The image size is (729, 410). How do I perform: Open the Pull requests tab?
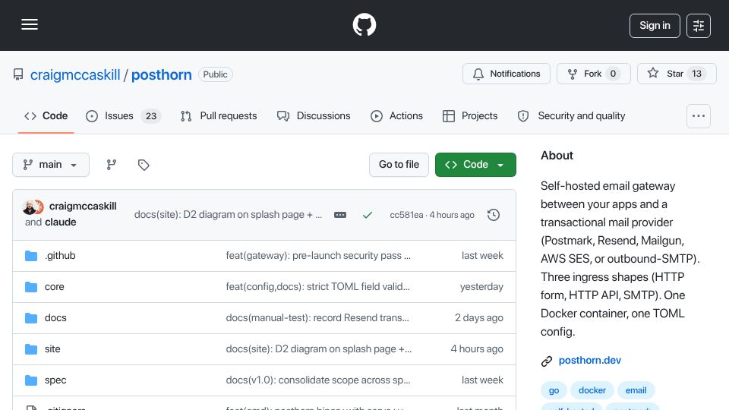219,115
